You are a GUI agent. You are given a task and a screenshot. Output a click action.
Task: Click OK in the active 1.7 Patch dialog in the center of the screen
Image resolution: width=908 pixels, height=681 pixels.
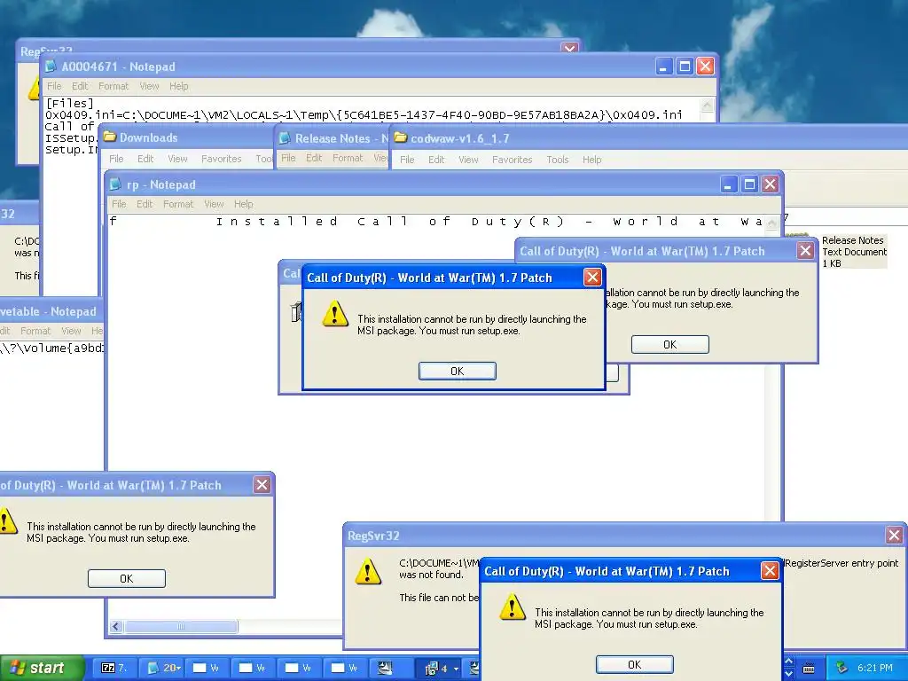tap(457, 372)
